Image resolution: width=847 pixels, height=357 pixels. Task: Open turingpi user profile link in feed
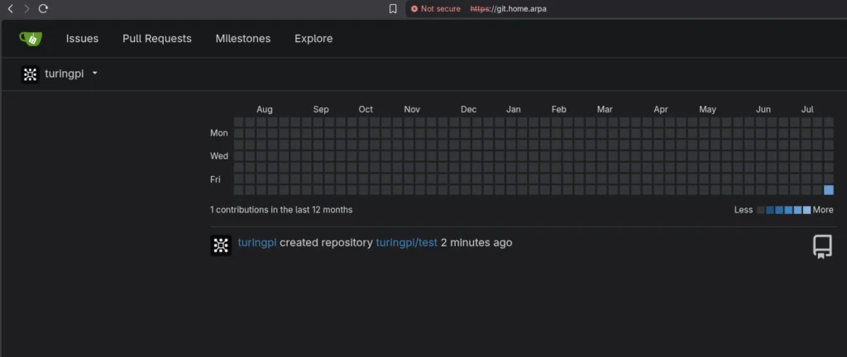[x=257, y=243]
